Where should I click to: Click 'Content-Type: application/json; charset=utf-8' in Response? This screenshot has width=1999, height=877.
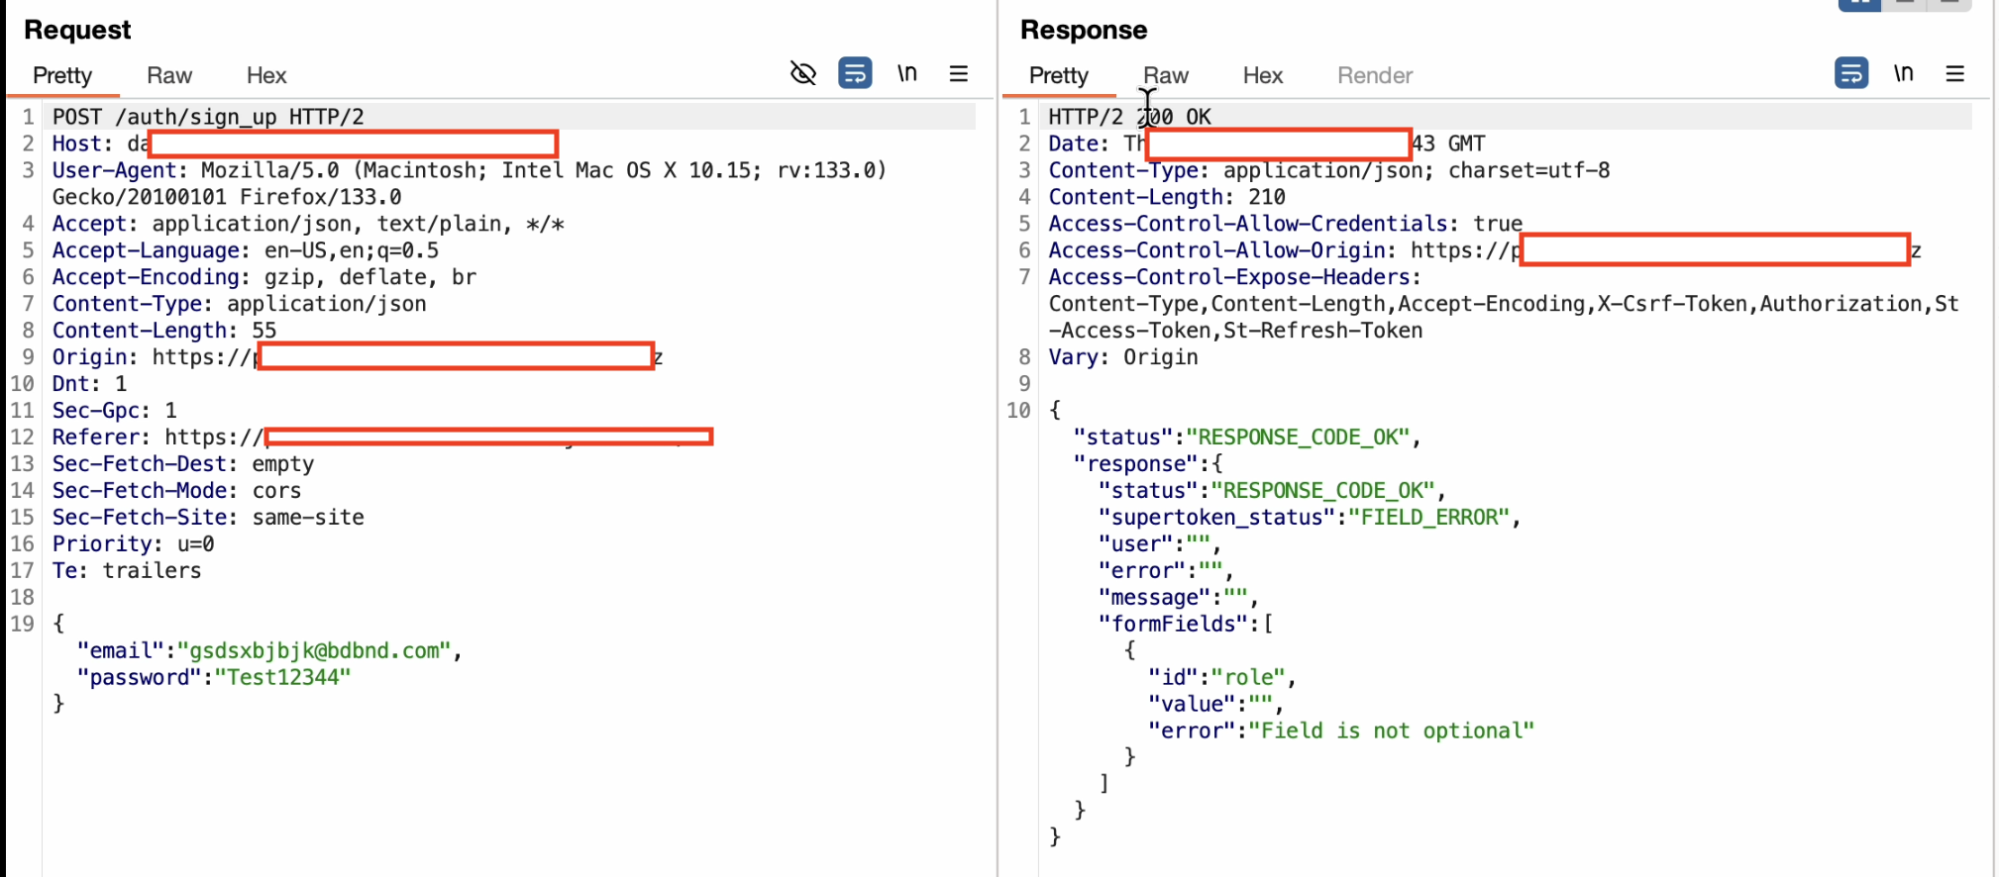[x=1329, y=170]
